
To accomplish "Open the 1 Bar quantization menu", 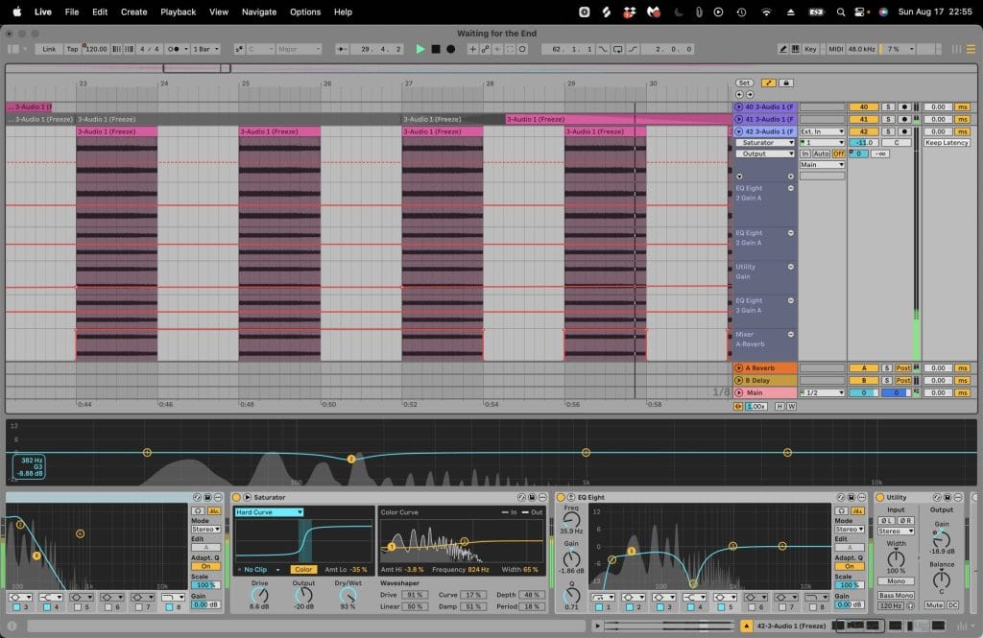I will coord(206,49).
